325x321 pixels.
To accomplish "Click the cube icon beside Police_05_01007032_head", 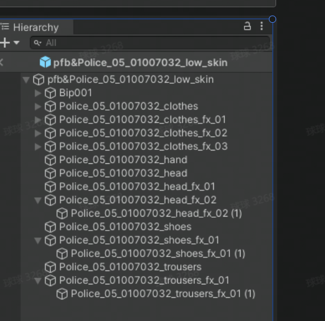I will point(51,173).
